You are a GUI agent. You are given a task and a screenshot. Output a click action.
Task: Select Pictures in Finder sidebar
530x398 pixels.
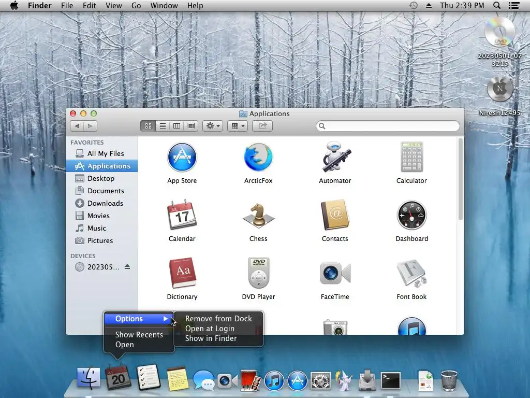102,240
